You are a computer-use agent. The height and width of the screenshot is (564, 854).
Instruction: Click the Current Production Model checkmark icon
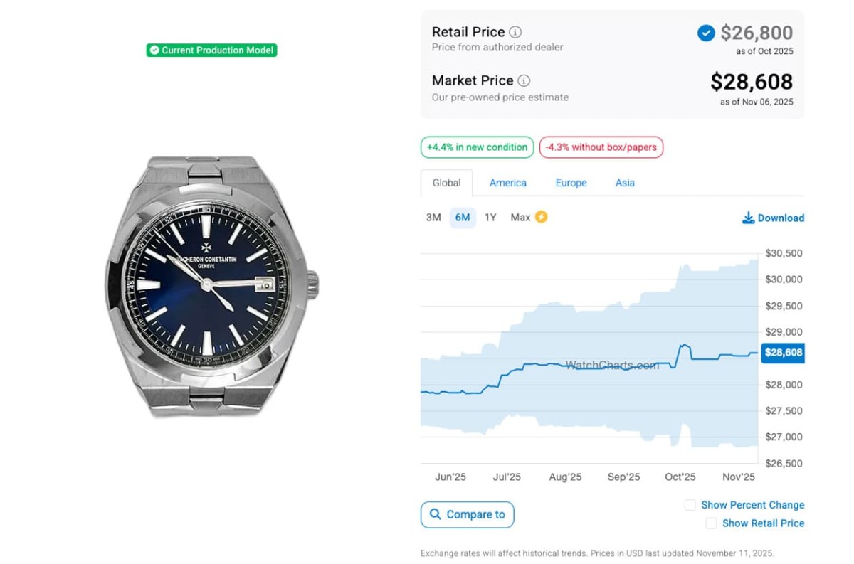pyautogui.click(x=154, y=50)
